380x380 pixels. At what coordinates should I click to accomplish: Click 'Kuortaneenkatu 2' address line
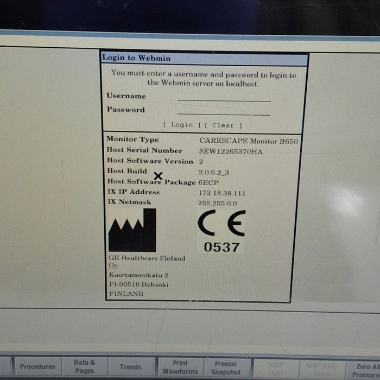pos(138,275)
